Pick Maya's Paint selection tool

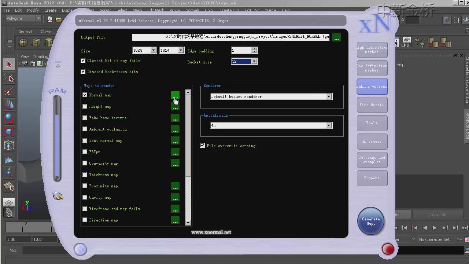9,91
